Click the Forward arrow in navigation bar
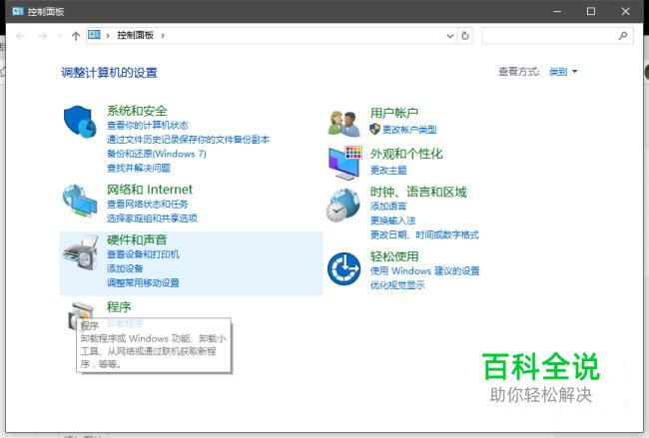The width and height of the screenshot is (649, 438). pos(43,36)
